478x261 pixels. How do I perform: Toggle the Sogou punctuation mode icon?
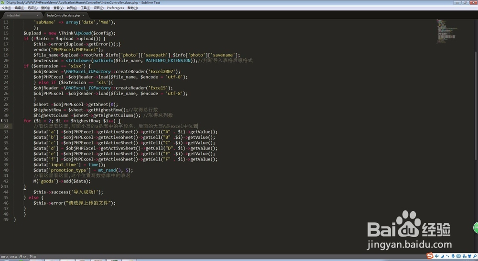[447, 256]
